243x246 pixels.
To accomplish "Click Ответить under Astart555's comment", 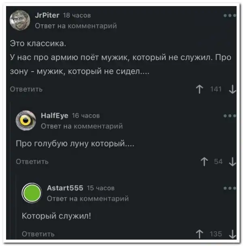I will [38, 234].
